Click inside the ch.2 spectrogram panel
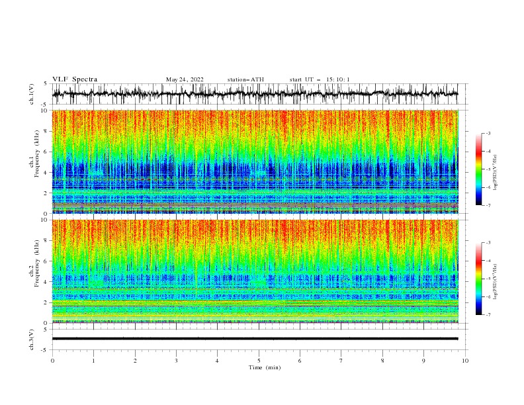This screenshot has width=524, height=405. click(x=255, y=271)
